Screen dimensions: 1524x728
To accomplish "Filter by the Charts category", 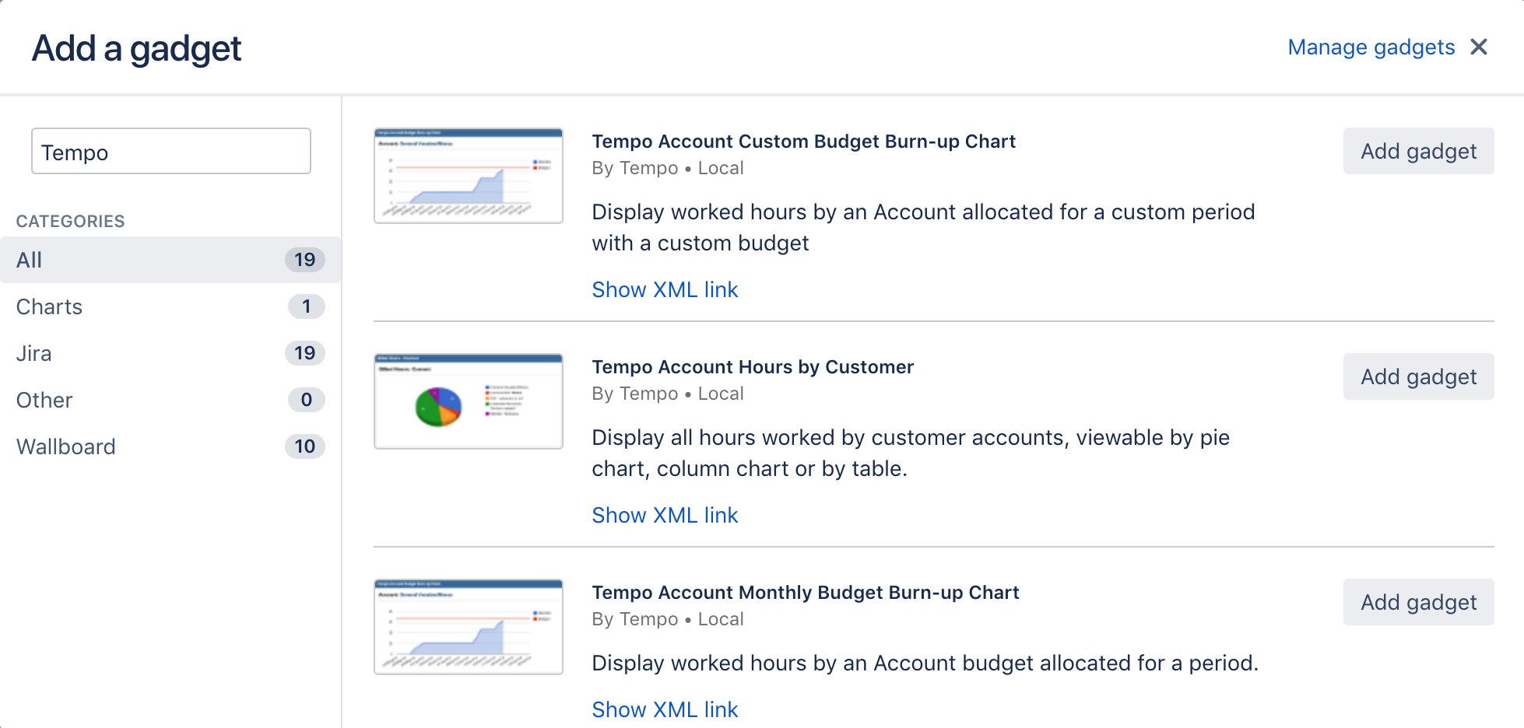I will (170, 306).
